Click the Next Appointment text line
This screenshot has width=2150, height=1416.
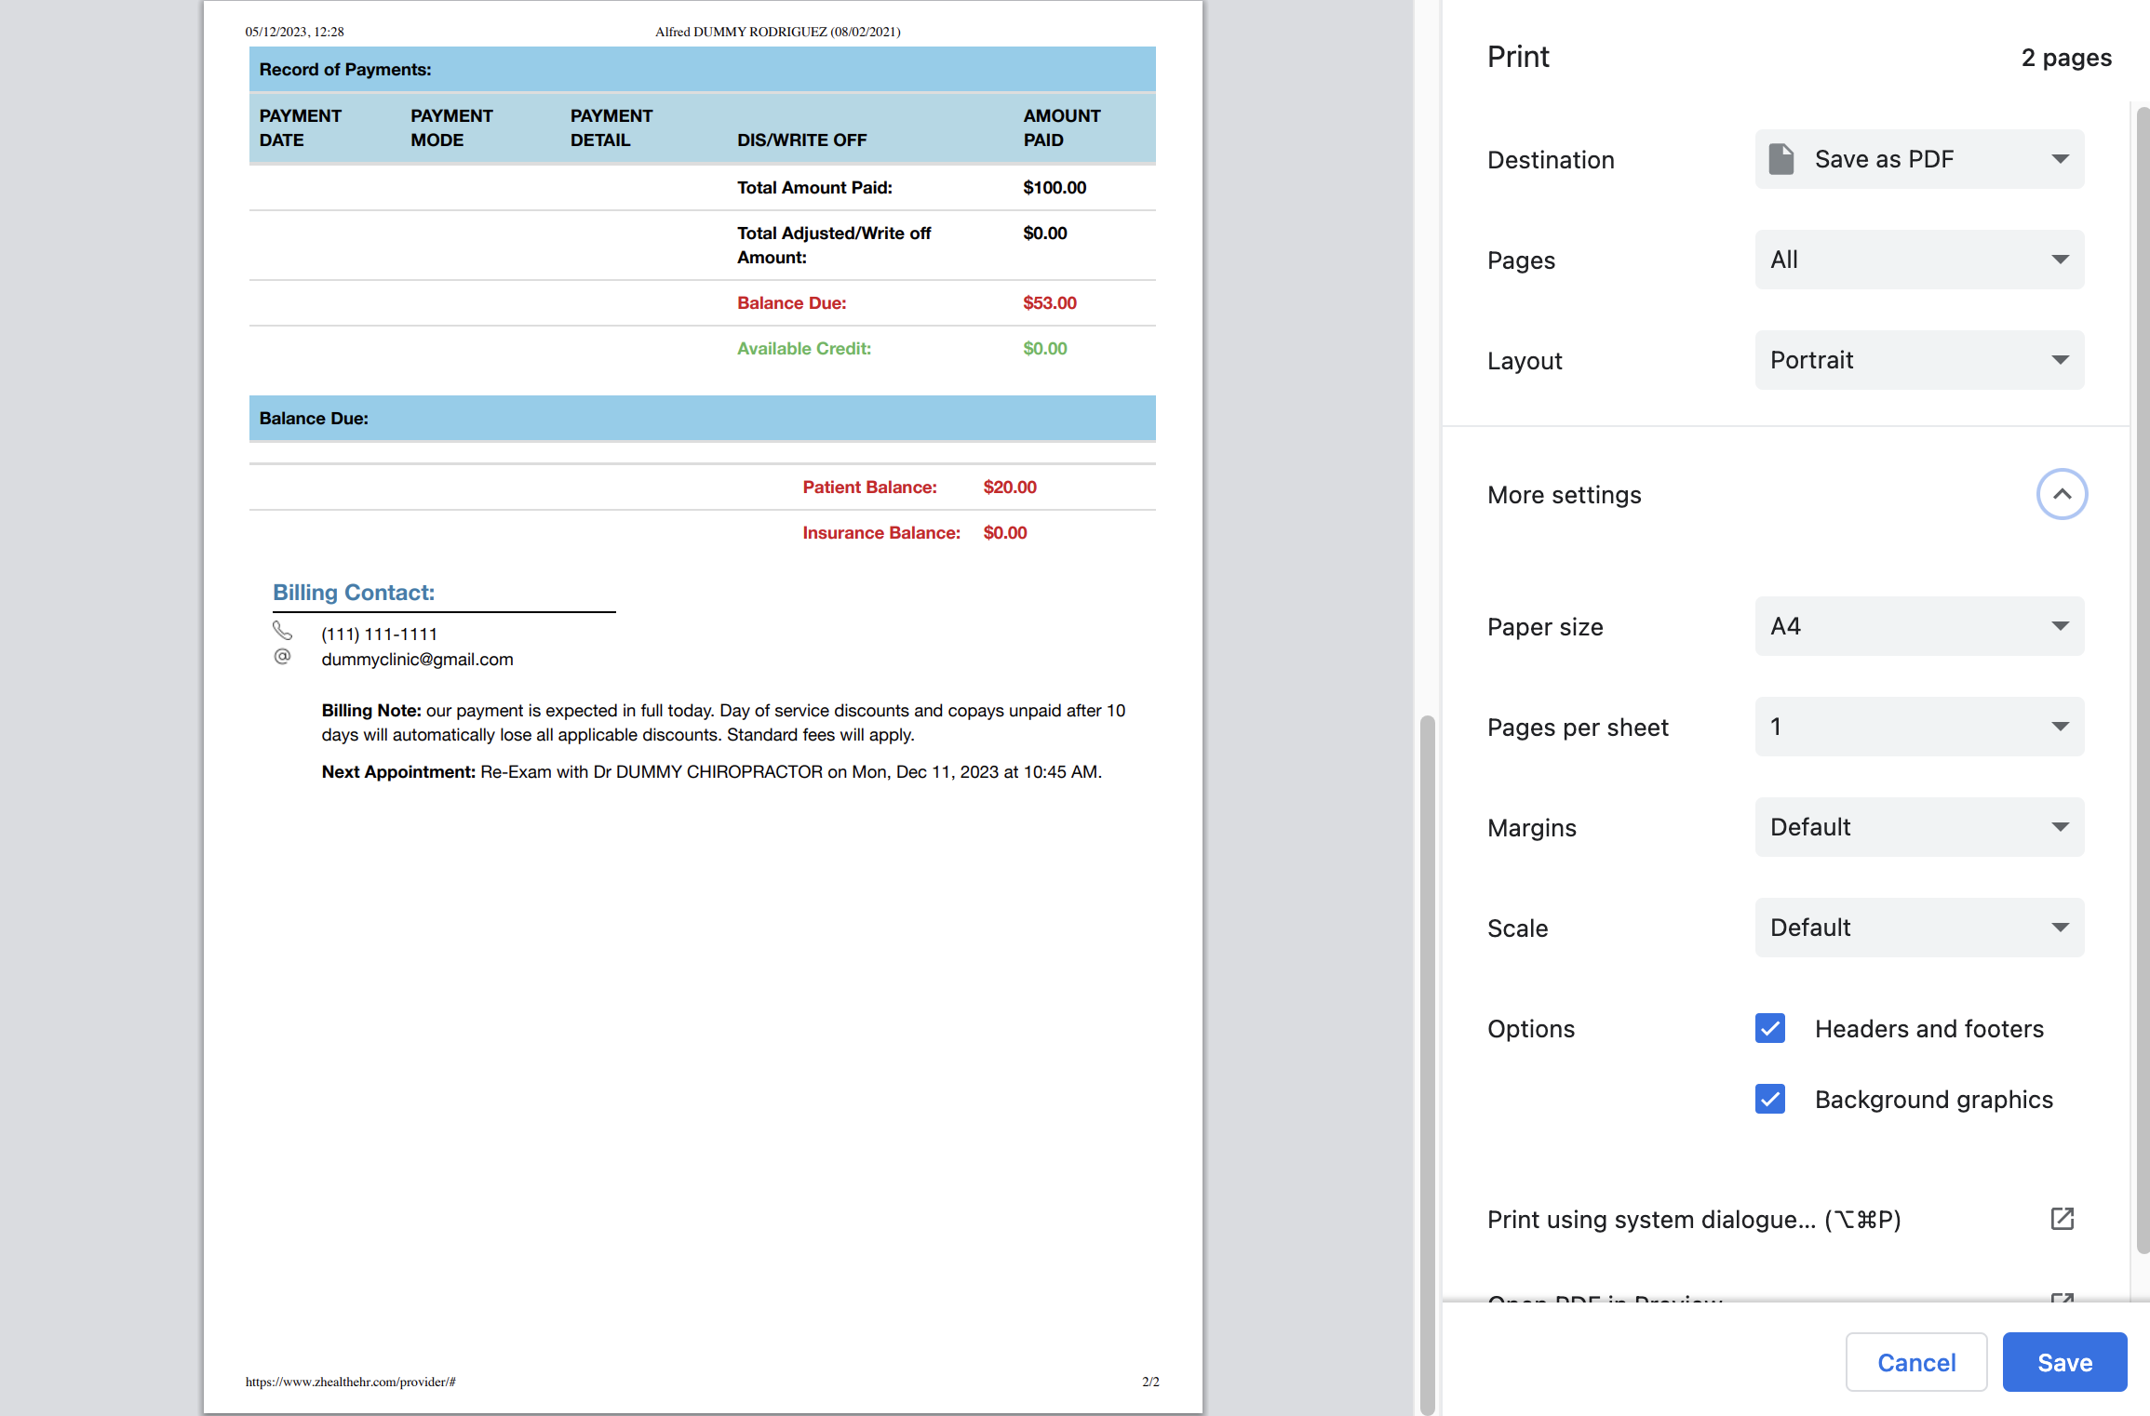(x=712, y=771)
